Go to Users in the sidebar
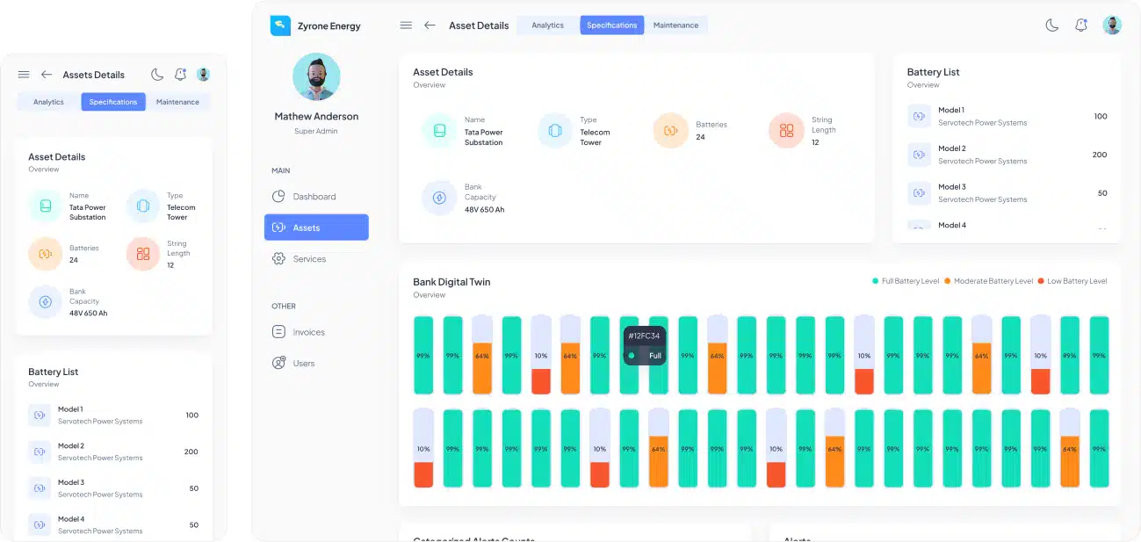This screenshot has height=542, width=1141. [303, 363]
